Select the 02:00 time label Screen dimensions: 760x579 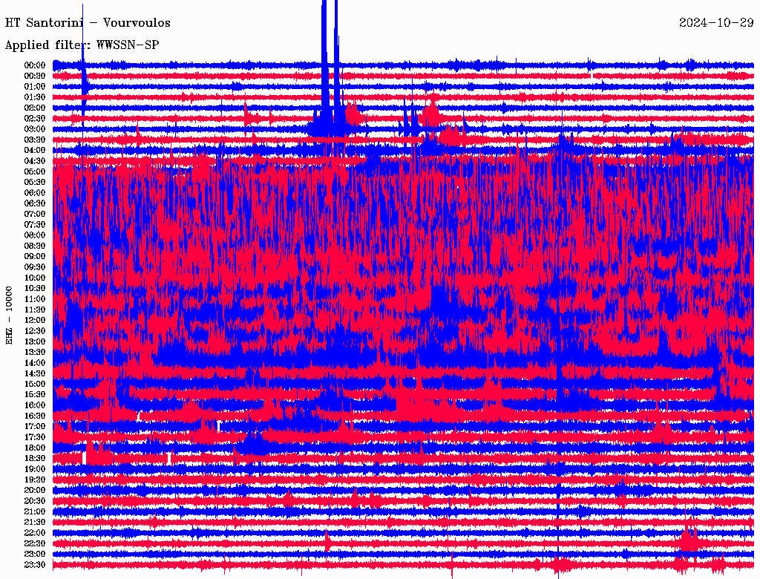tap(34, 108)
